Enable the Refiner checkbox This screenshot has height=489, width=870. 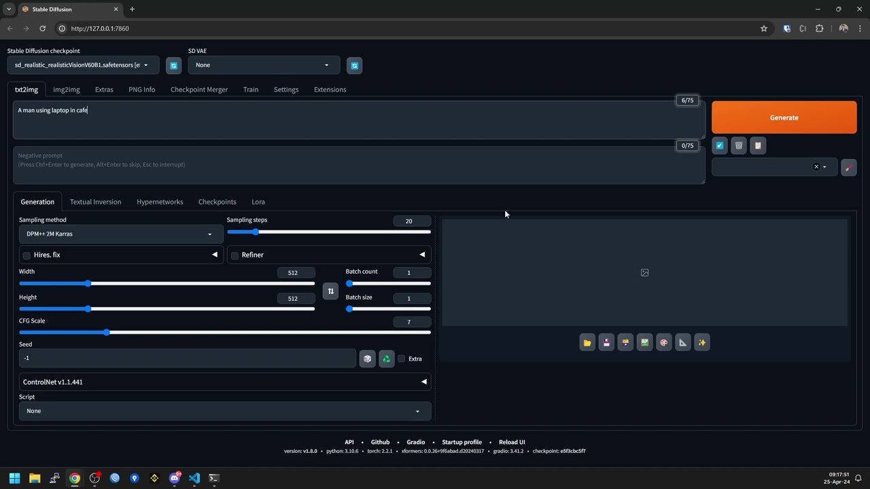(x=234, y=255)
